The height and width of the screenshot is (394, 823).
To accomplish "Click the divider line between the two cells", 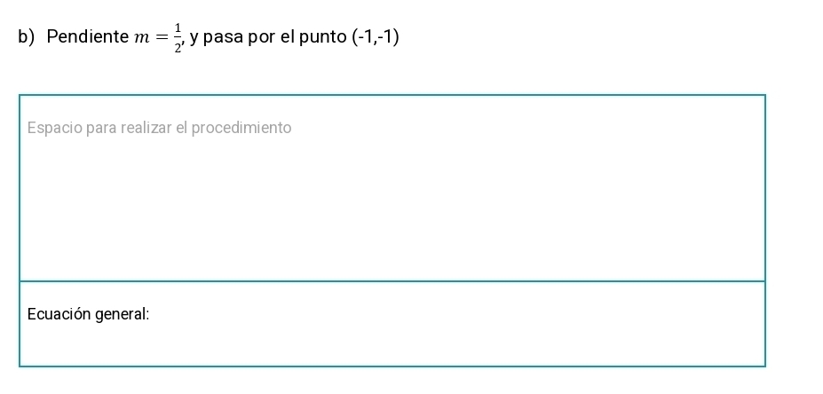I will tap(392, 281).
